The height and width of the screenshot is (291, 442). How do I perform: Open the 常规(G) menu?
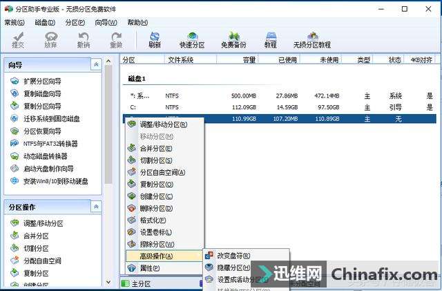coord(15,22)
